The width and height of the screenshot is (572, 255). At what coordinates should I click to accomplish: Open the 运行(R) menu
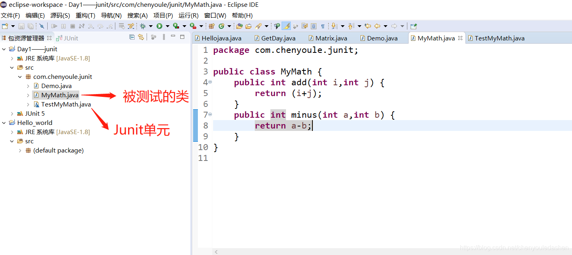pos(188,15)
